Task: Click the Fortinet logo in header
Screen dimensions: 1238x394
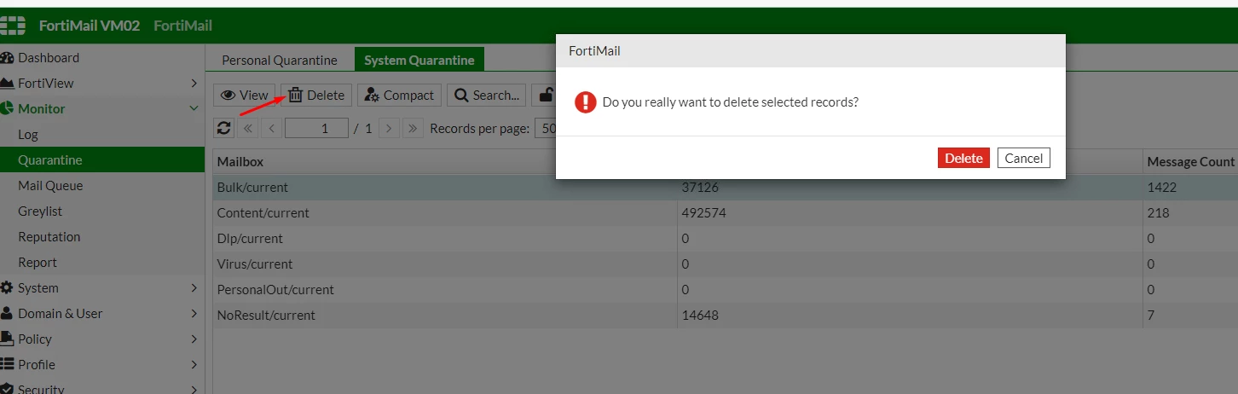Action: [12, 26]
